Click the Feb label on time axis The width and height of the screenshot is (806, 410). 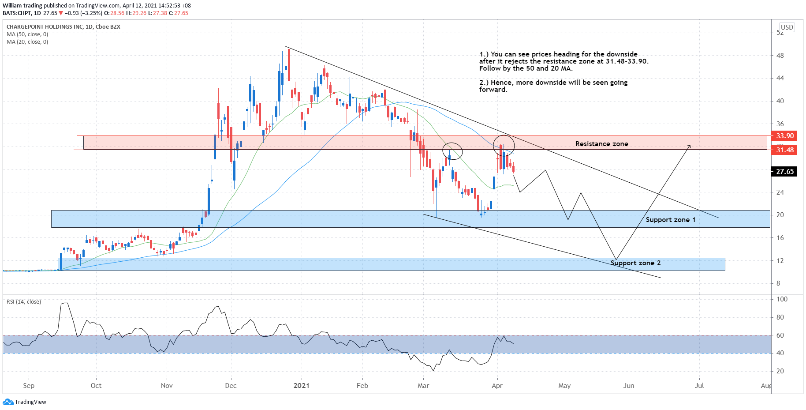(x=362, y=386)
